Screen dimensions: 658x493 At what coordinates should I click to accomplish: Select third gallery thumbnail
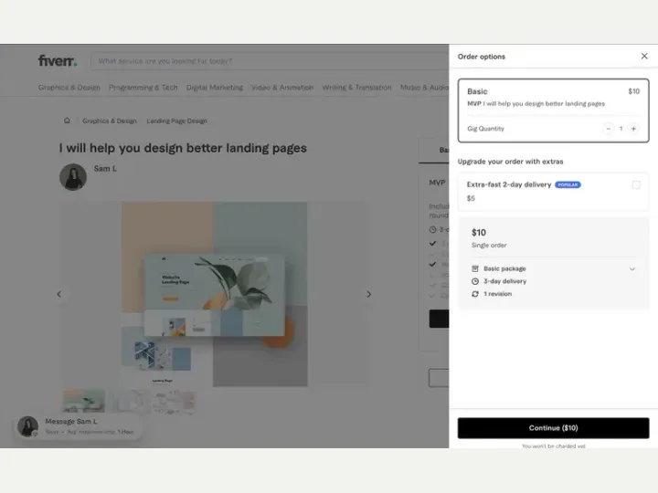[x=174, y=401]
